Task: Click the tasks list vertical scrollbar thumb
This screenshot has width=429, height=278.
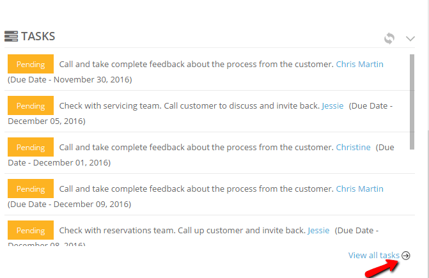Action: coord(412,102)
